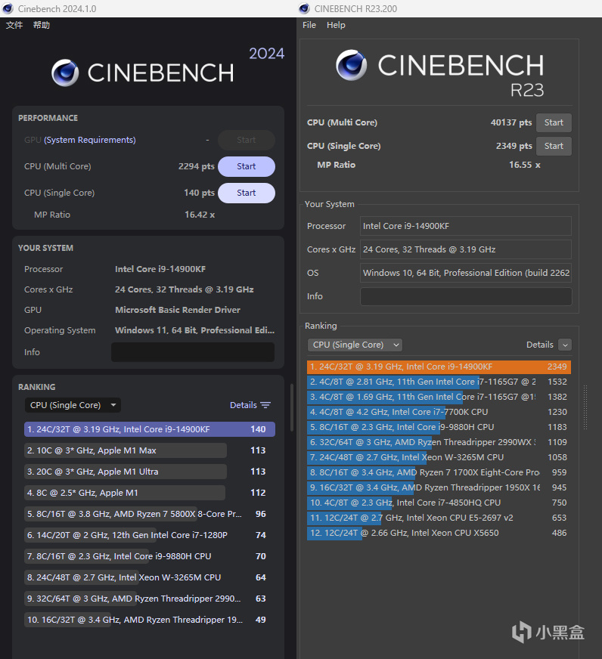Click the disabled GPU Start button
This screenshot has width=602, height=659.
coord(246,140)
